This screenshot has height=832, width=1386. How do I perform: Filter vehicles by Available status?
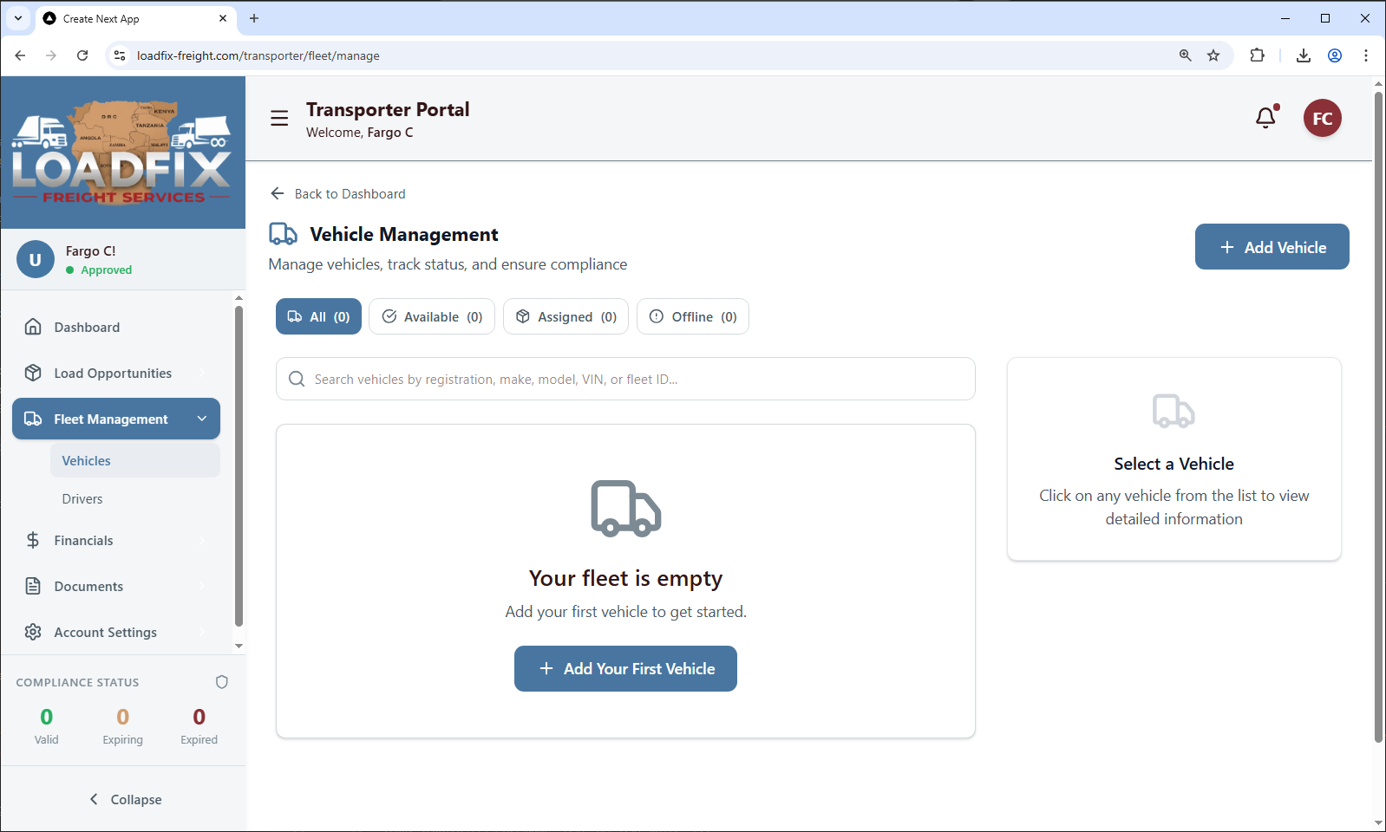pyautogui.click(x=432, y=317)
